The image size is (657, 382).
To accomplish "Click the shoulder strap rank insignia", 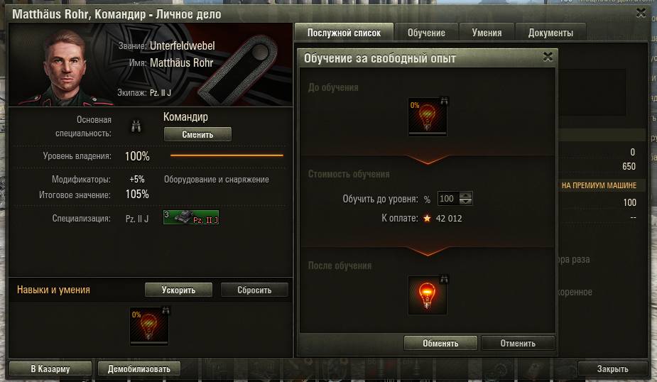I will point(238,69).
